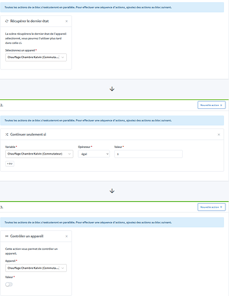229x296 pixels.
Task: Click the refresh icon beside 'Récupérer le dernier état'
Action: point(7,21)
